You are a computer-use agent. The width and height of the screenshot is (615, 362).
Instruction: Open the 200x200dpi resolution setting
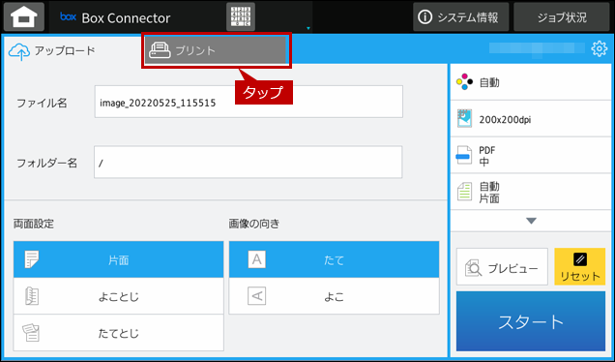531,119
